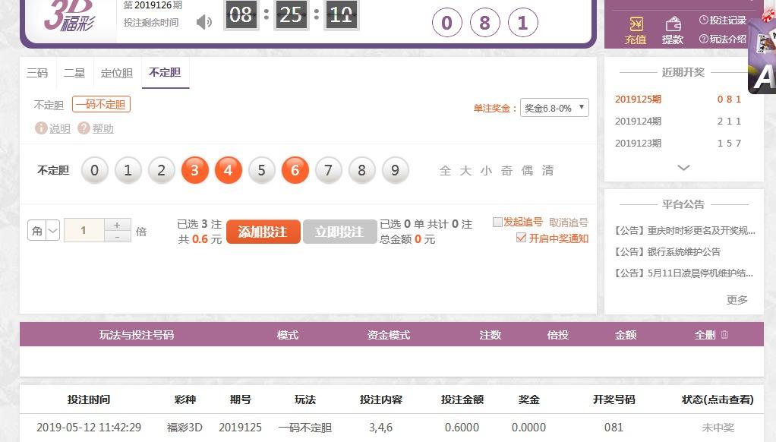
Task: Click 清 to clear selected numbers
Action: [547, 171]
